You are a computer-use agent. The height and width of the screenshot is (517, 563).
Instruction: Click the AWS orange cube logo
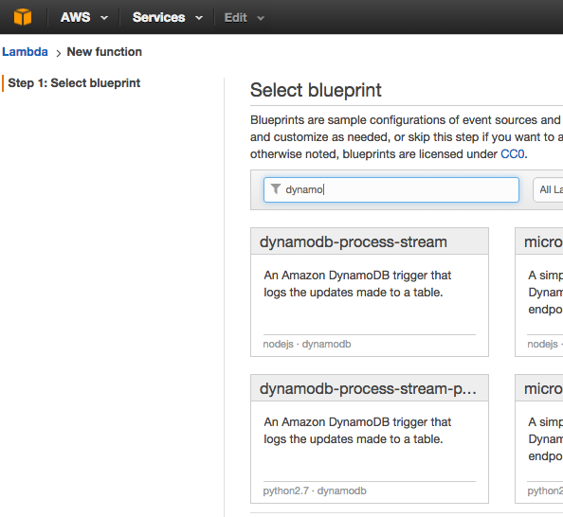pos(23,17)
